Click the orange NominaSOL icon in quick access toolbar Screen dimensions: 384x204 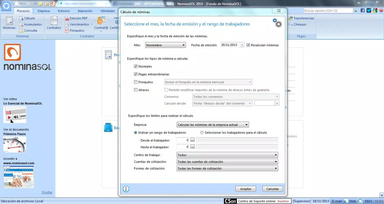53,4
